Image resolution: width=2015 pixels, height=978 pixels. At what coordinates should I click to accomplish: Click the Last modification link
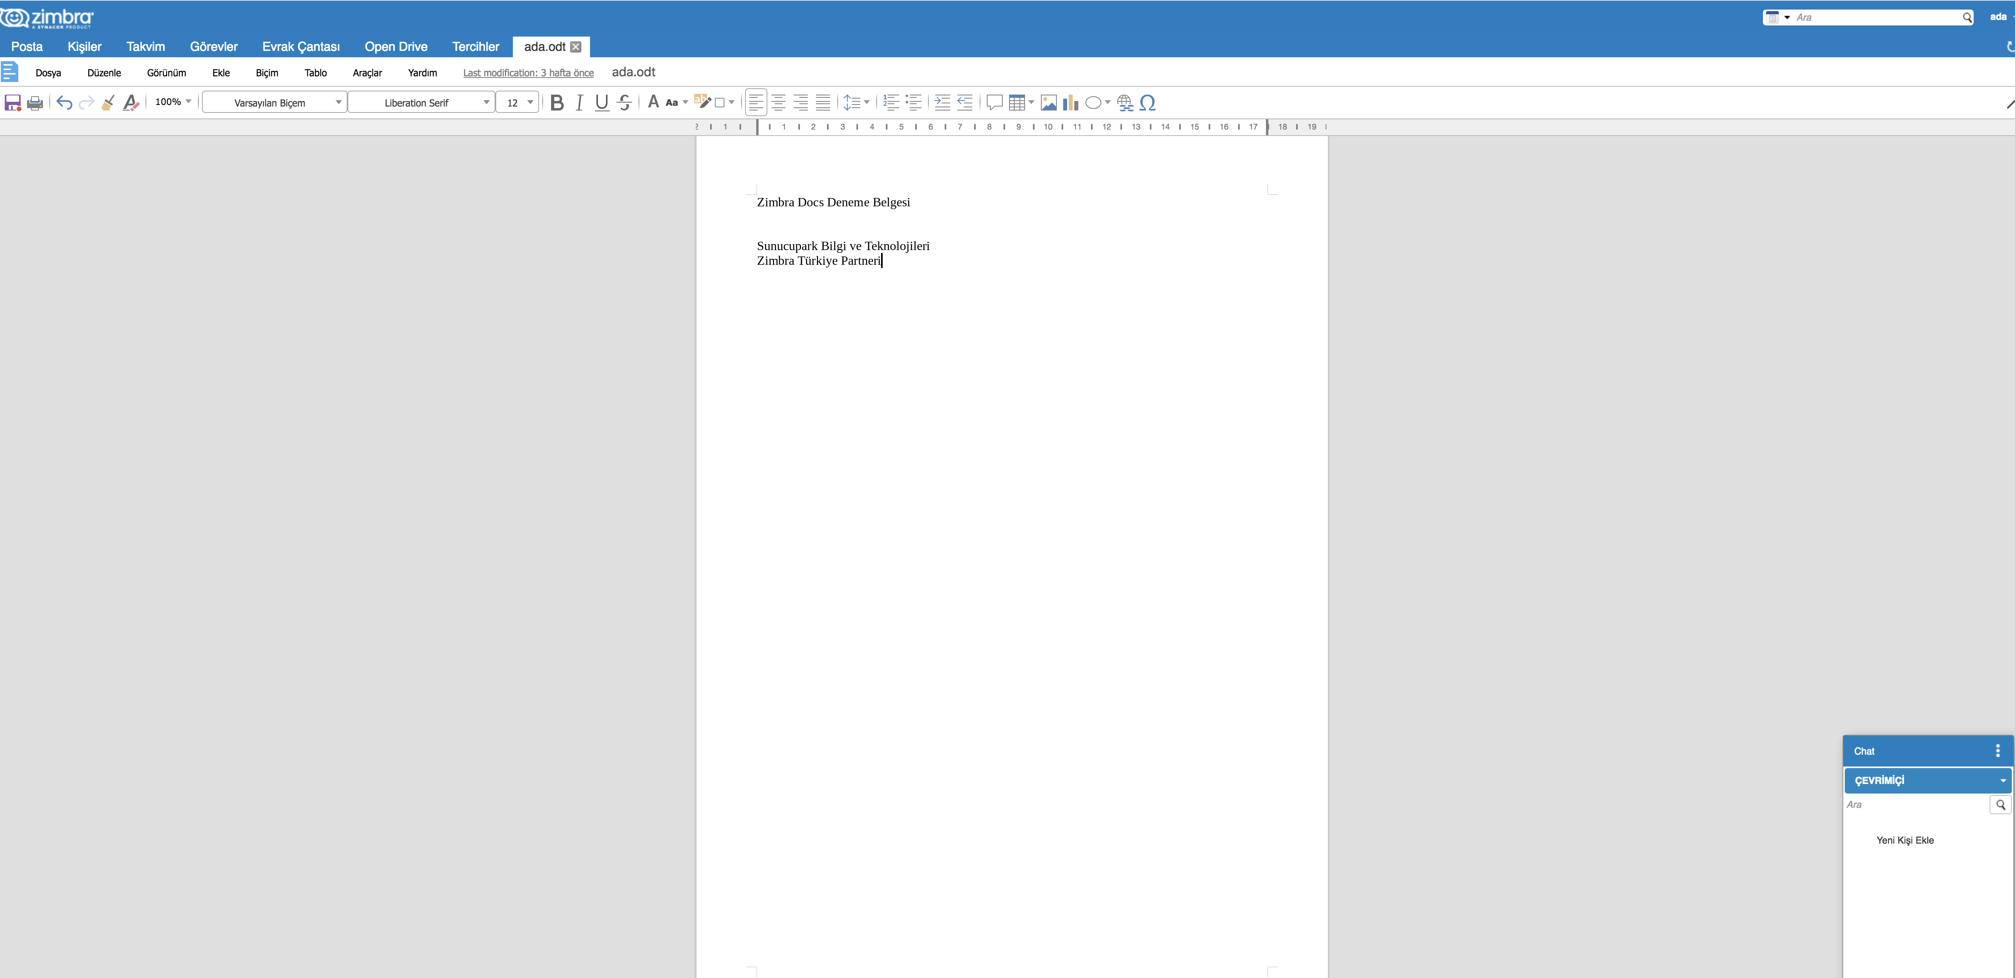[528, 73]
